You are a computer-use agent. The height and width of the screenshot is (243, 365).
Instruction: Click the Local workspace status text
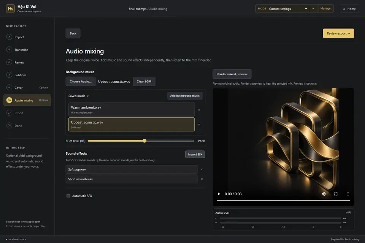16,239
